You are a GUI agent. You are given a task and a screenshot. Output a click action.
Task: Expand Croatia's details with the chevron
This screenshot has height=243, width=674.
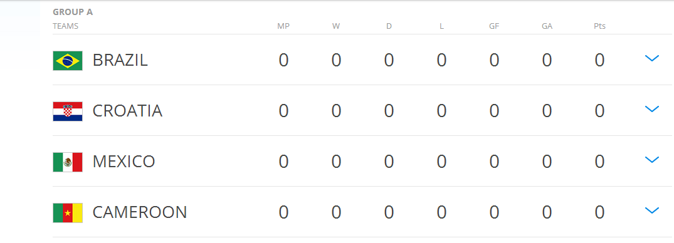651,108
